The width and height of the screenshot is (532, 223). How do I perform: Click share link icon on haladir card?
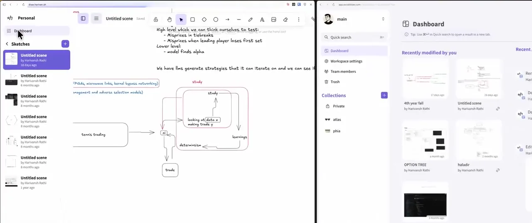coord(498,170)
